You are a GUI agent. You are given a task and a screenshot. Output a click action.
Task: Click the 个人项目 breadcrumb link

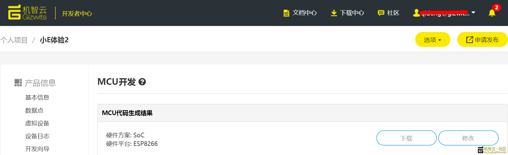[14, 40]
